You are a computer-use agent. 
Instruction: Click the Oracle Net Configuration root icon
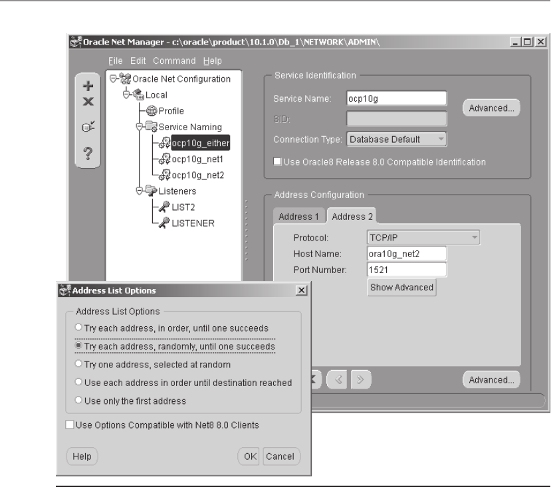(125, 78)
